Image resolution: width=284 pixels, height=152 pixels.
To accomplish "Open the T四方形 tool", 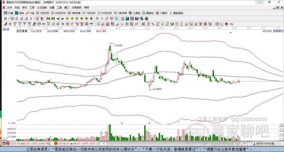I will click(x=89, y=13).
